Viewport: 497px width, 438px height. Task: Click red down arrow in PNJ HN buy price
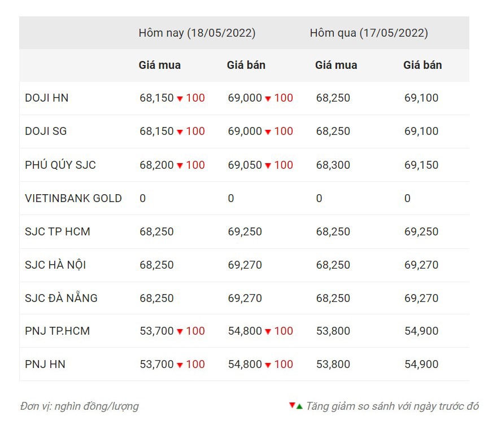180,365
